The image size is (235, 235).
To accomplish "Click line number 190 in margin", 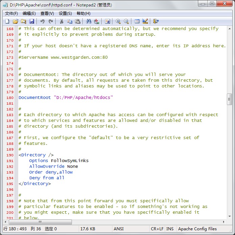I will click(10, 155).
